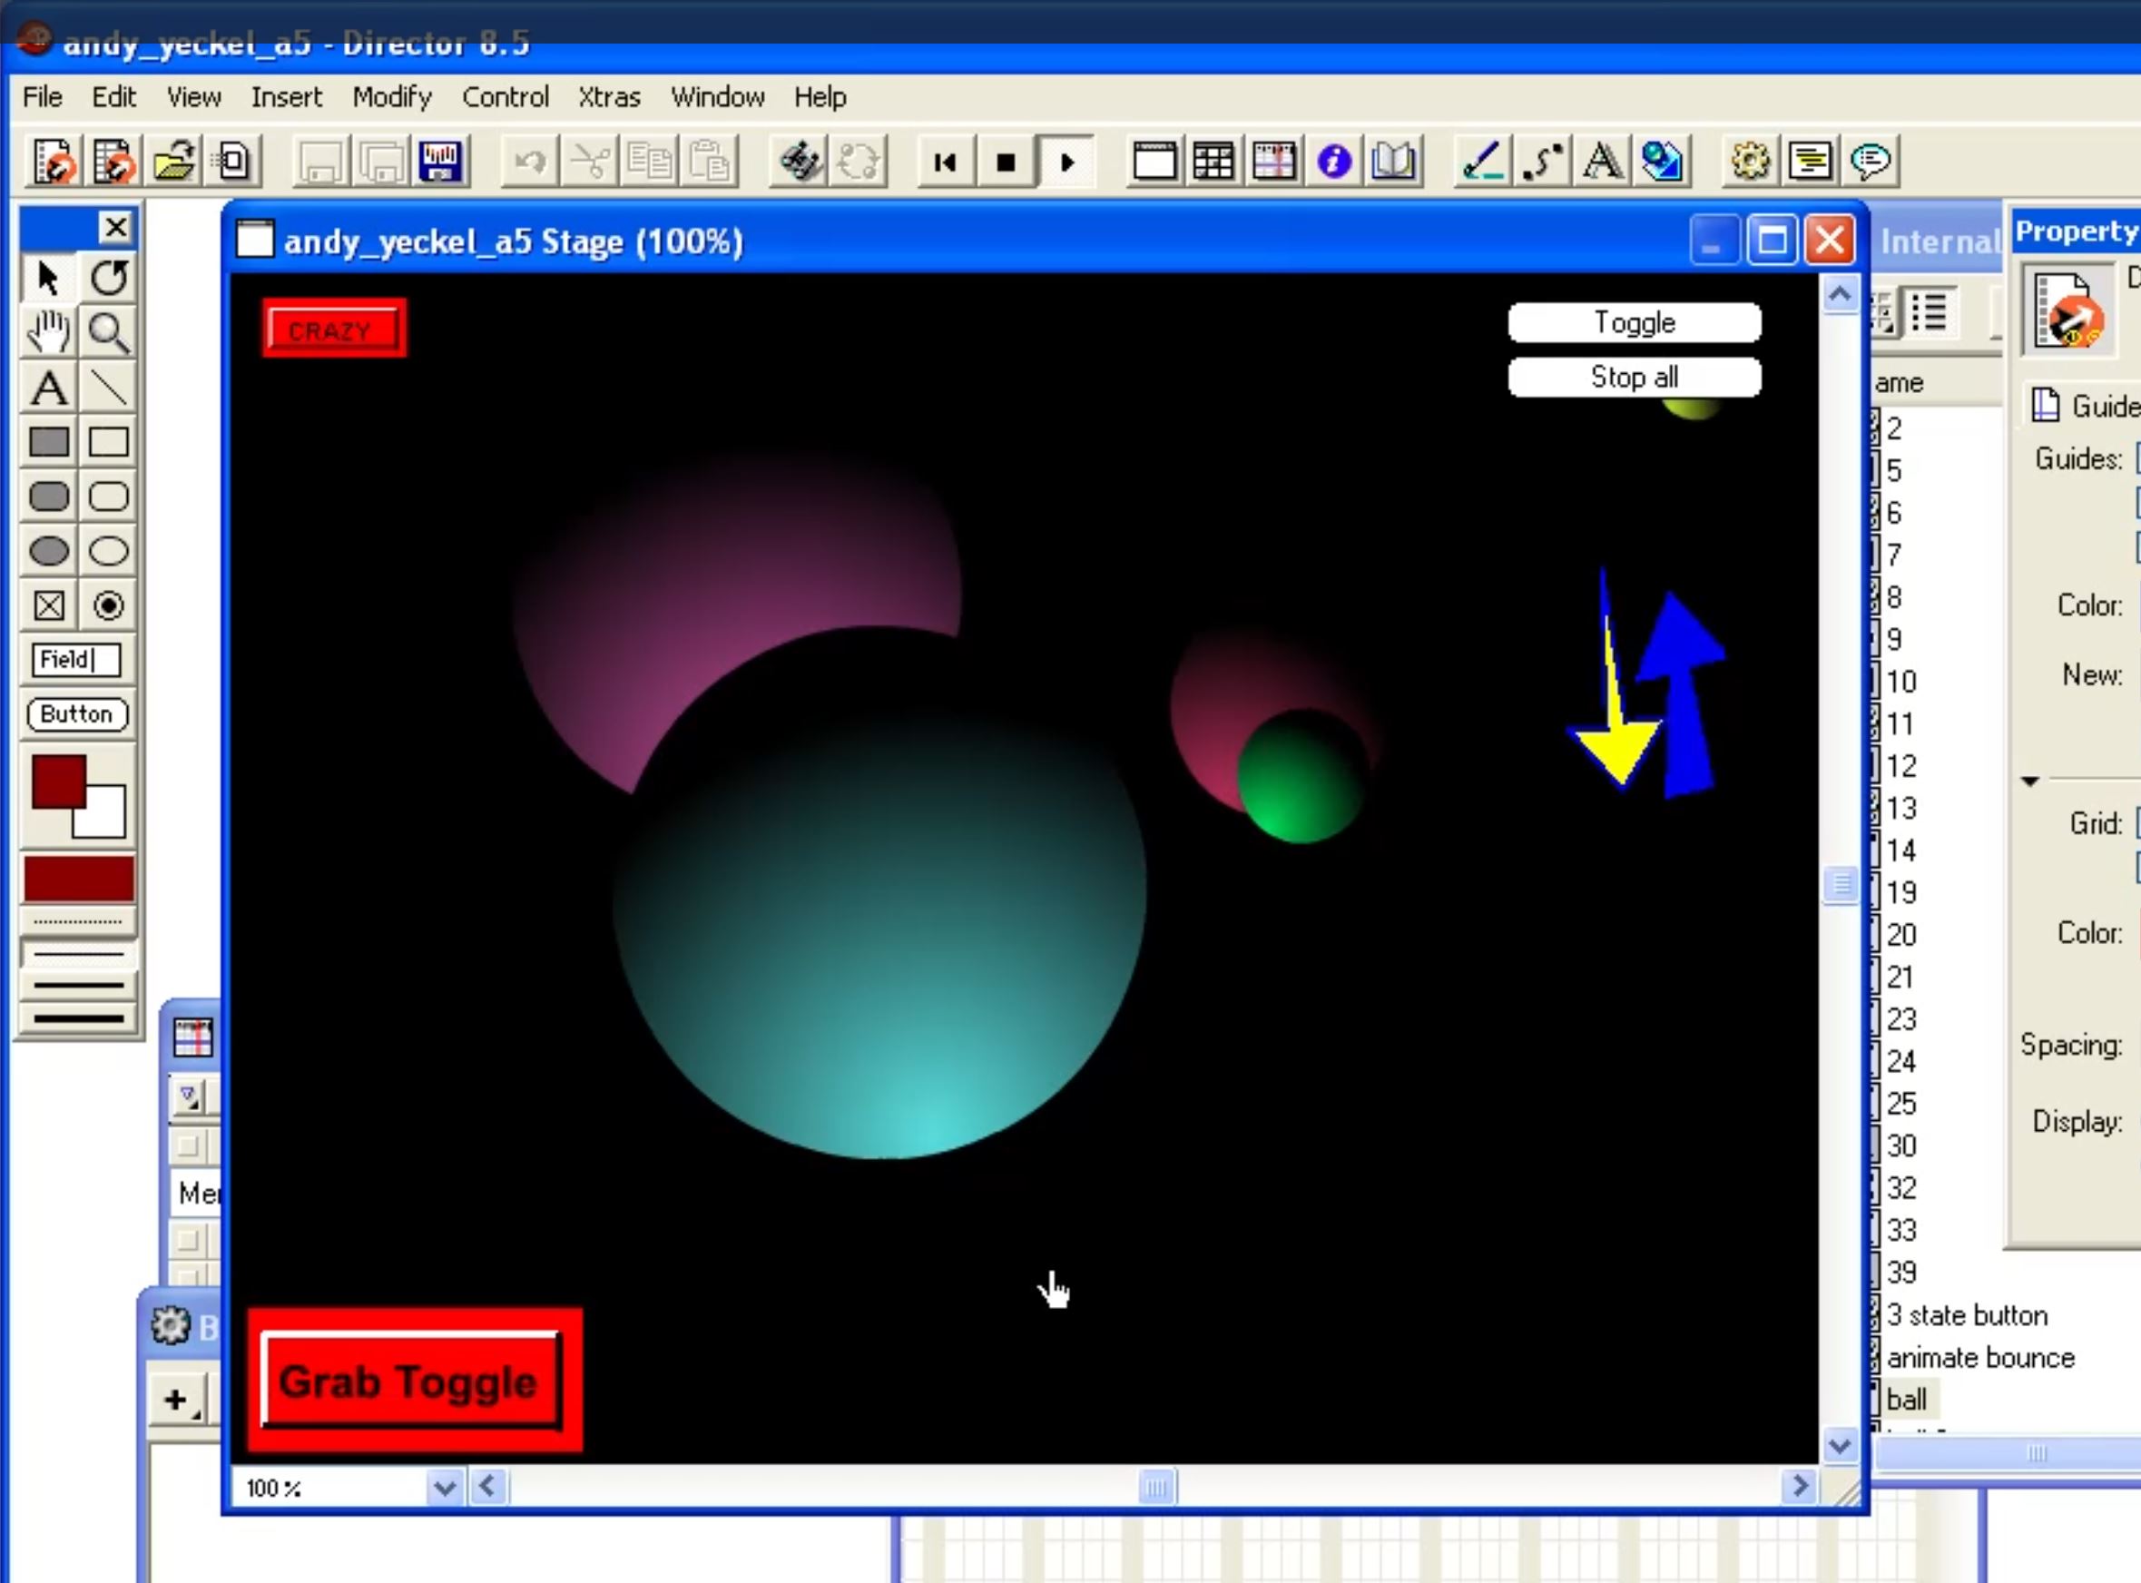Open the Cast window icon
Screen dimensions: 2141x1583
(x=1213, y=162)
